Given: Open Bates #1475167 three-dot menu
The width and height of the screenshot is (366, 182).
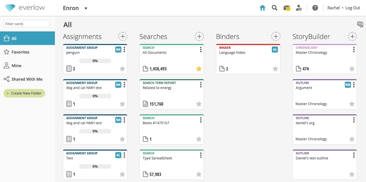Looking at the screenshot, I should click(201, 120).
